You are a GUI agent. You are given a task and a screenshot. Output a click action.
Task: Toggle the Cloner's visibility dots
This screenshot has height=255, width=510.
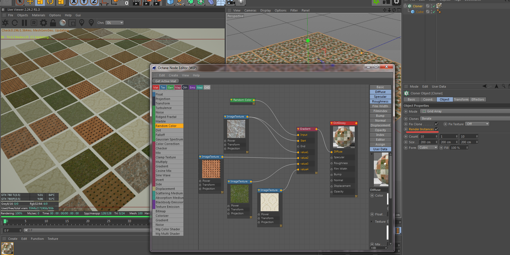(x=431, y=6)
